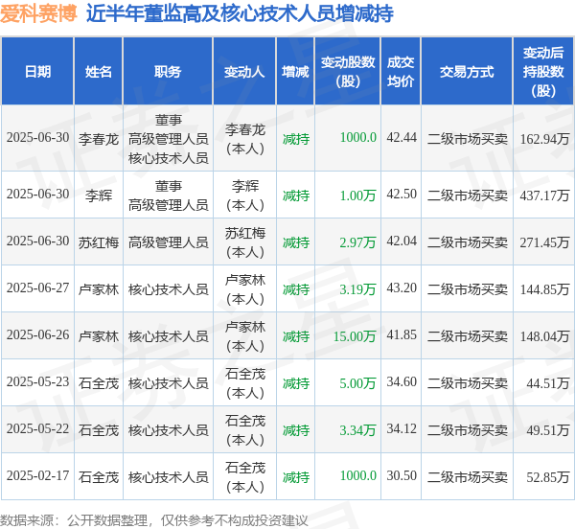Viewport: 575px width, 529px height.
Task: Click holdings value 162.94万
Action: pos(544,139)
